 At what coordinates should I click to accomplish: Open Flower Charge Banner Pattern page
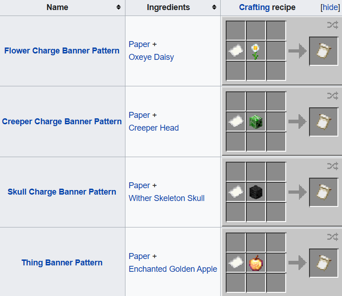coord(62,51)
